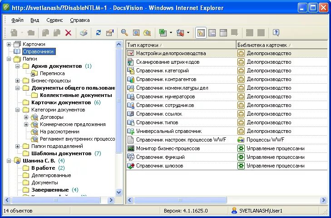The image size is (331, 218).
Task: Click the tree panel scroll down arrow
Action: tap(119, 192)
